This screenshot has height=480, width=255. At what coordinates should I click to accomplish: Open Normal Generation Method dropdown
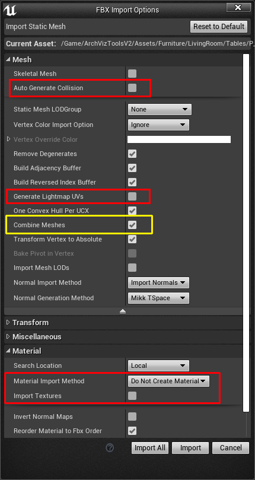pos(158,298)
